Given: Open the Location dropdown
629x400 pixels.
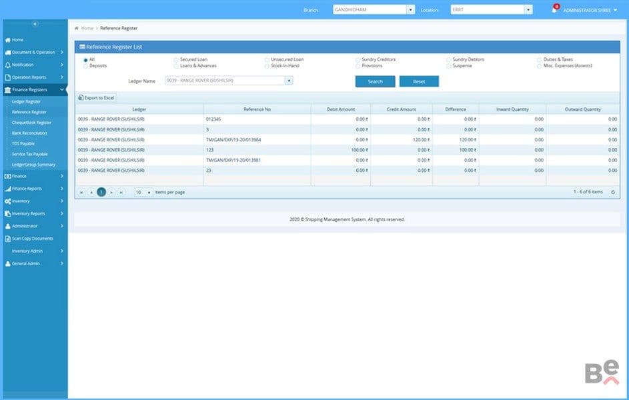Looking at the screenshot, I should (528, 9).
